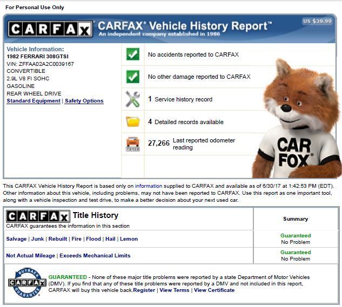The image size is (342, 307).
Task: Open the View Terms link
Action: point(175,290)
